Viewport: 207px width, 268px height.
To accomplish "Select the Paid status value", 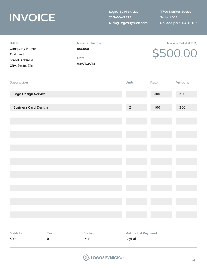I will click(87, 239).
